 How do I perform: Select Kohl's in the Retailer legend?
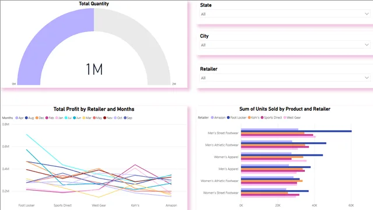pyautogui.click(x=254, y=118)
